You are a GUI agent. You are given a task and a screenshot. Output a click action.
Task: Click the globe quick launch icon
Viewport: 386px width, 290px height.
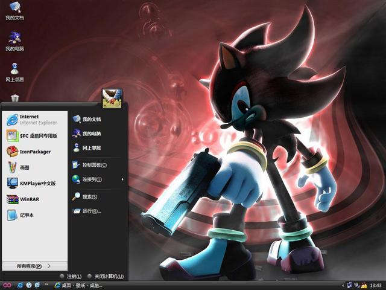tap(29, 285)
